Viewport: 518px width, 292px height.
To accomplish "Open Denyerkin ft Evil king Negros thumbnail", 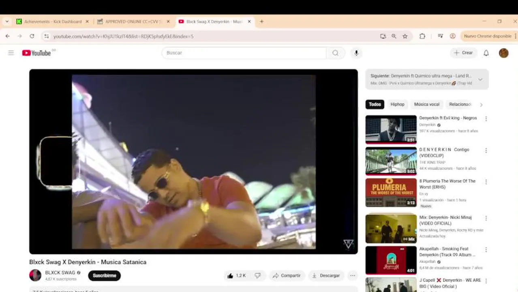I will [x=391, y=129].
